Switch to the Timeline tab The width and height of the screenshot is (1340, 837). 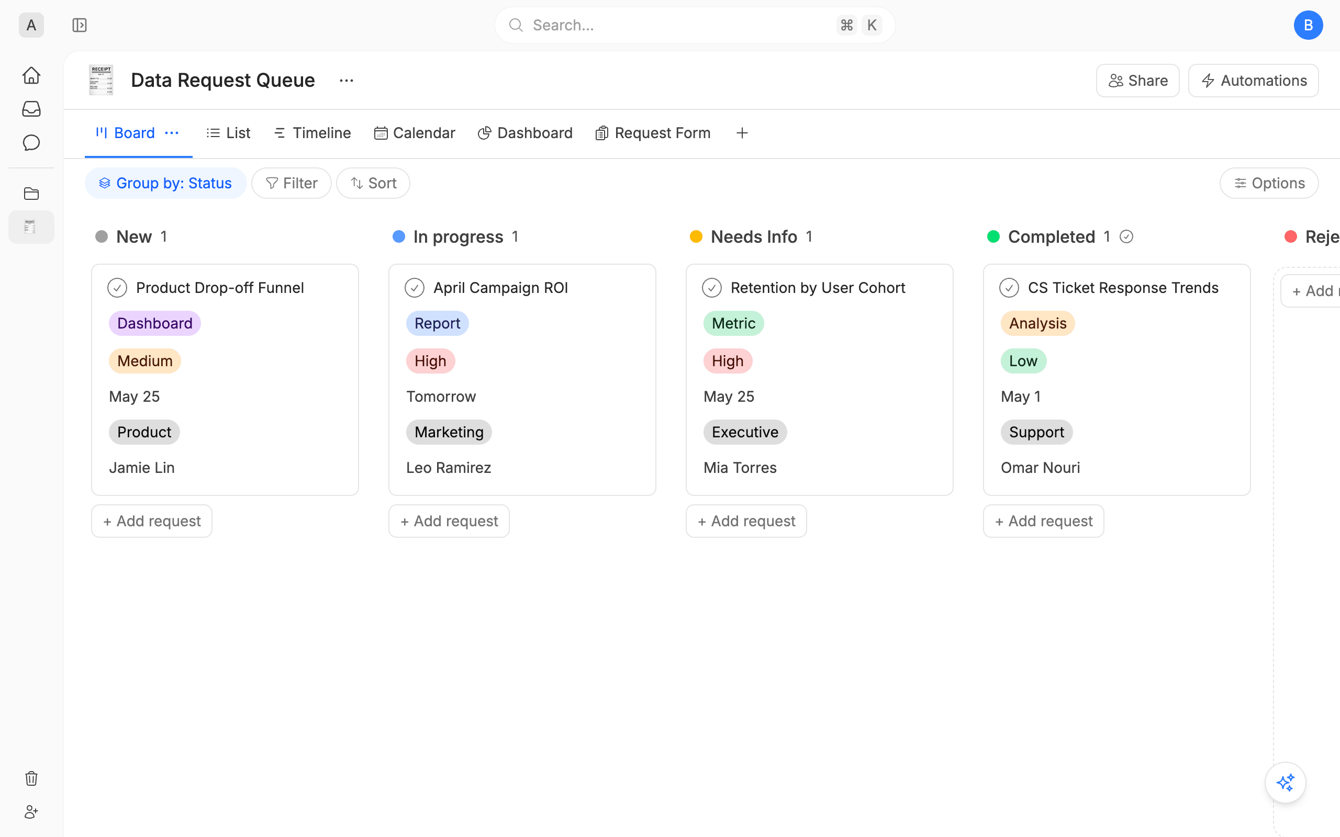point(312,133)
